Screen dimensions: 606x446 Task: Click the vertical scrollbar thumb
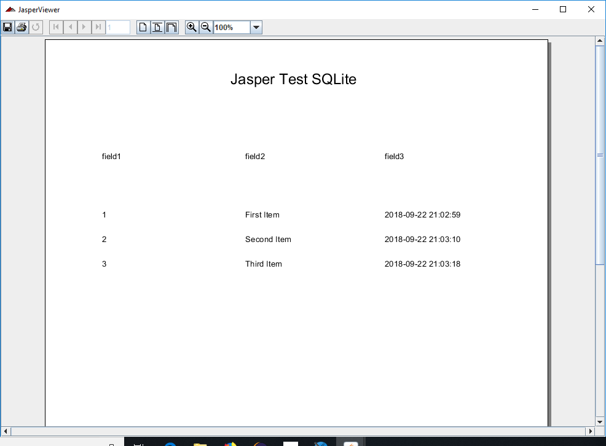[x=600, y=155]
